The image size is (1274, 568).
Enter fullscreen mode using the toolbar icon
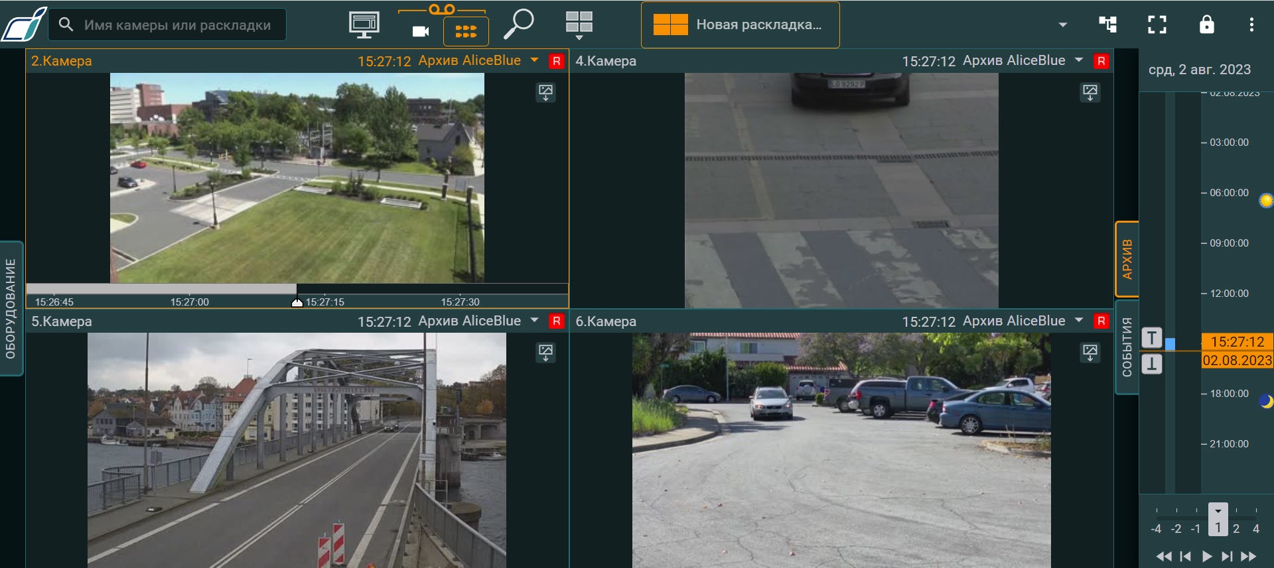click(1157, 25)
